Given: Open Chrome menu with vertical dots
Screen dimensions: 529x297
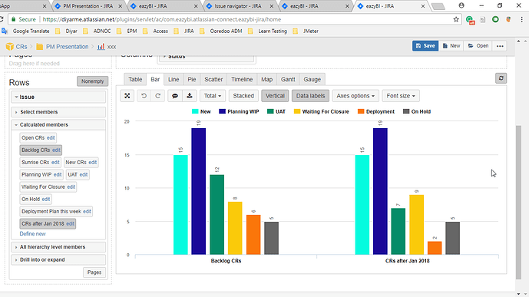Looking at the screenshot, I should [521, 19].
